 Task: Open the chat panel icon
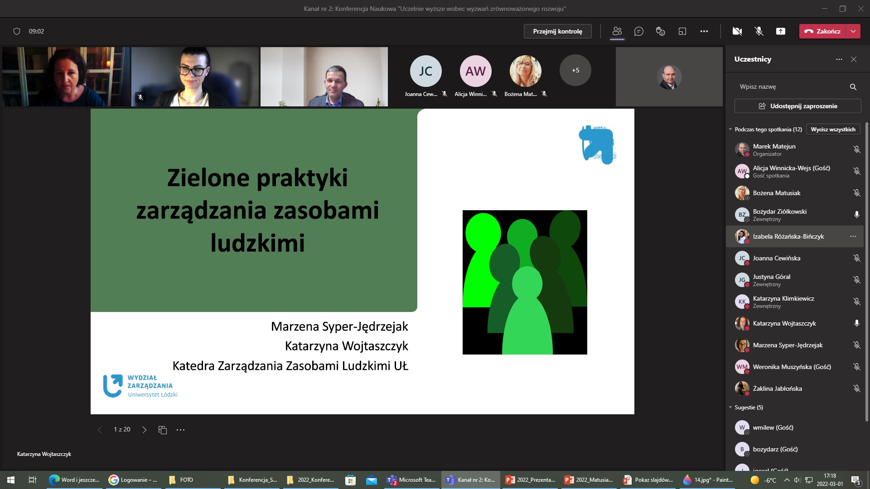(639, 31)
